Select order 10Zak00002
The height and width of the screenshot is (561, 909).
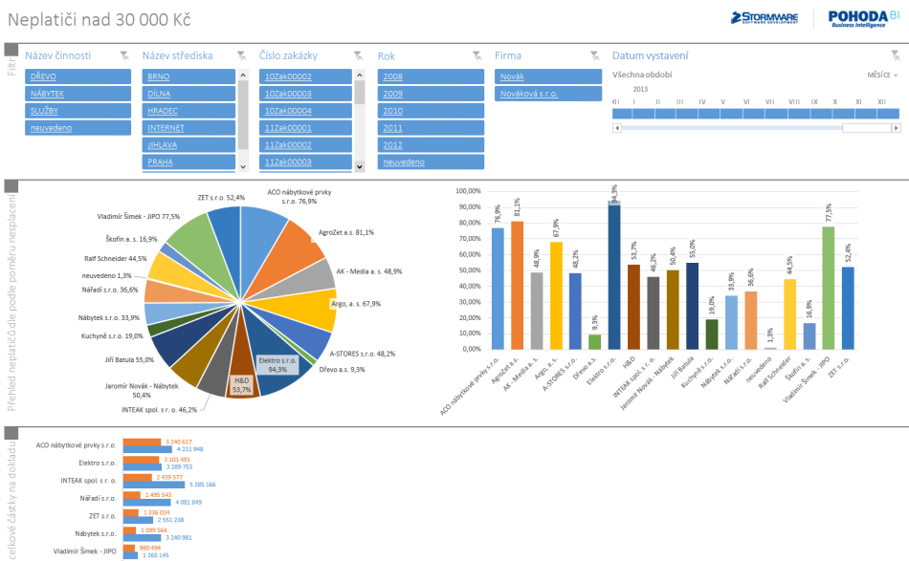[x=305, y=76]
